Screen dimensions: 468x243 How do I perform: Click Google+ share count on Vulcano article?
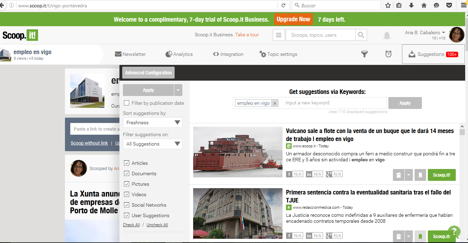coord(334,174)
